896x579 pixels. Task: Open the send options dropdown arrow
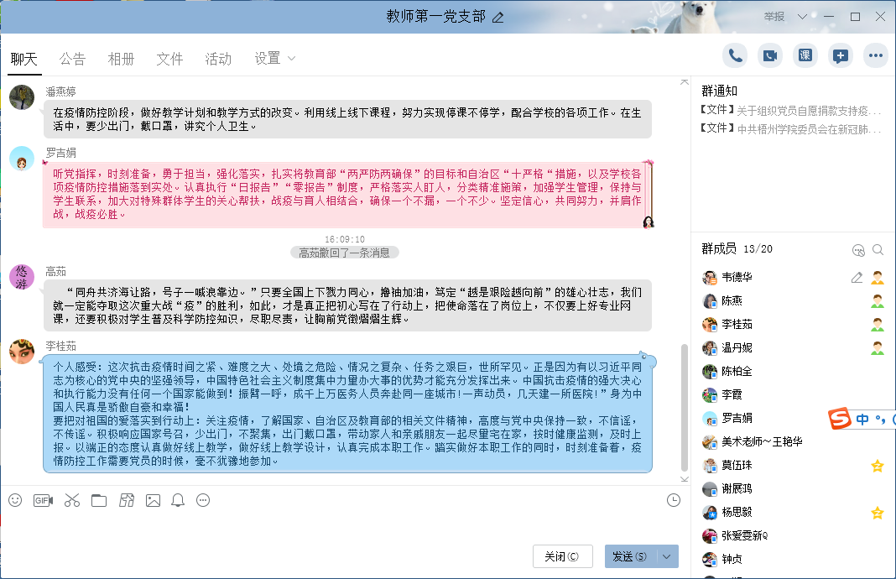tap(667, 556)
